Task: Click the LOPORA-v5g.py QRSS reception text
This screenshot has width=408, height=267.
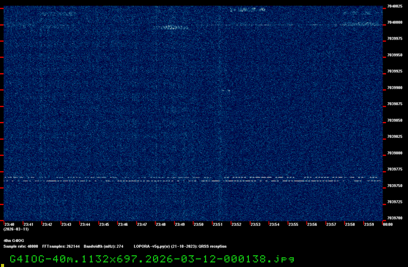Action: [180, 247]
